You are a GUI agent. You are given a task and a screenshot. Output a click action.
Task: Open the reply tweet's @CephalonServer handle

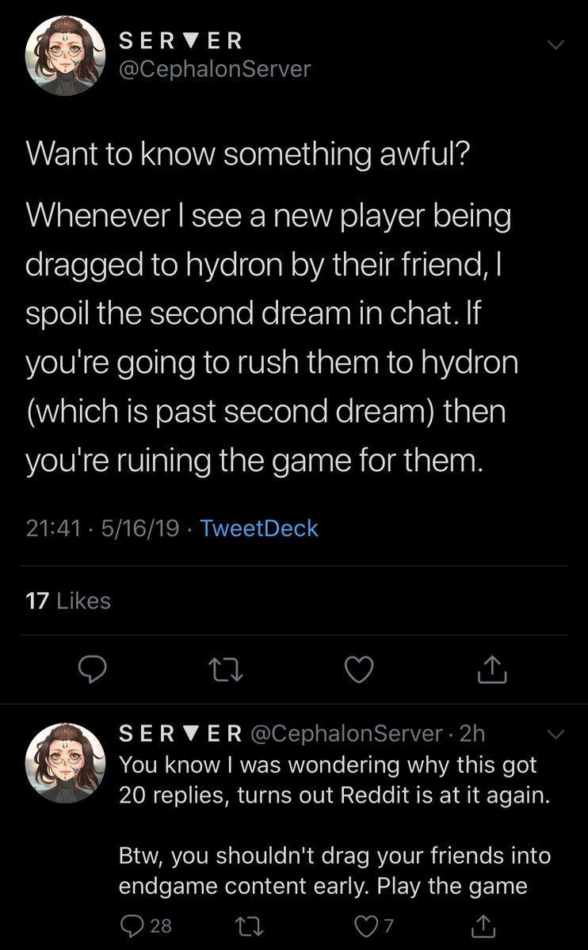(346, 734)
